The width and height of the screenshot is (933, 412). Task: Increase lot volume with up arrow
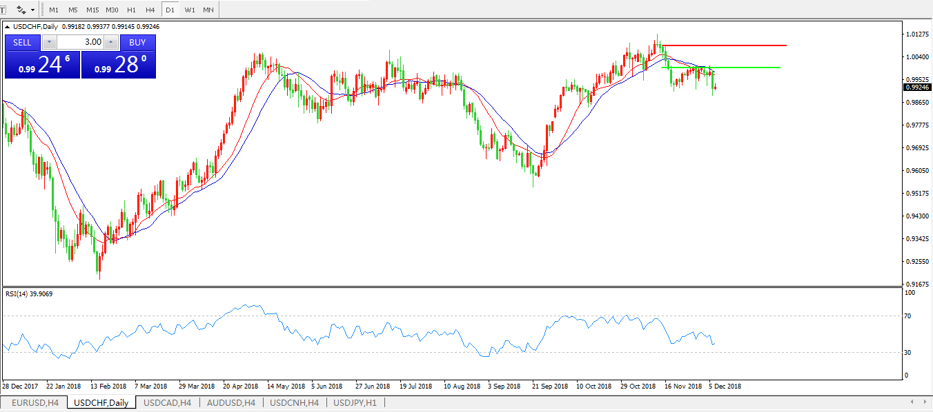[x=110, y=42]
